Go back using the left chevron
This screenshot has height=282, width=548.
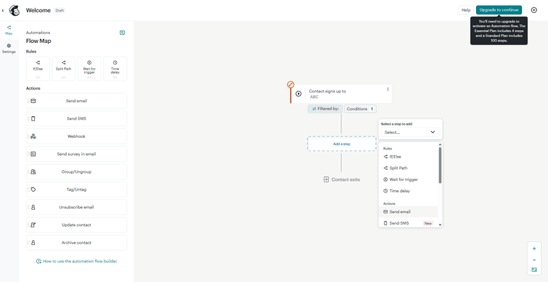tap(3, 10)
